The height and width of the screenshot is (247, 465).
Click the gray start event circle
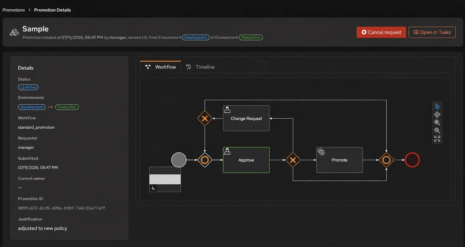tap(179, 160)
